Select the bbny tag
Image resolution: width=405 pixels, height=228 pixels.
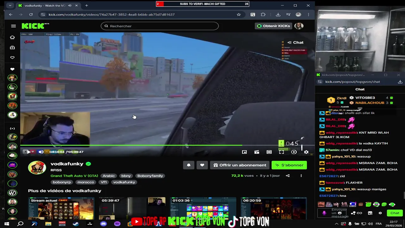(126, 176)
